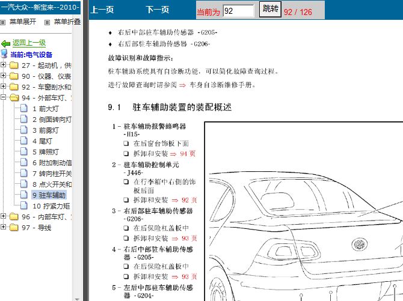The image size is (403, 301).
Task: Click document icon of 6 附加制动信
Action: click(x=24, y=162)
